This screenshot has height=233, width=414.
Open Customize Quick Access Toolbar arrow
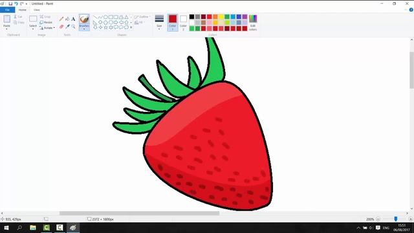pos(27,4)
